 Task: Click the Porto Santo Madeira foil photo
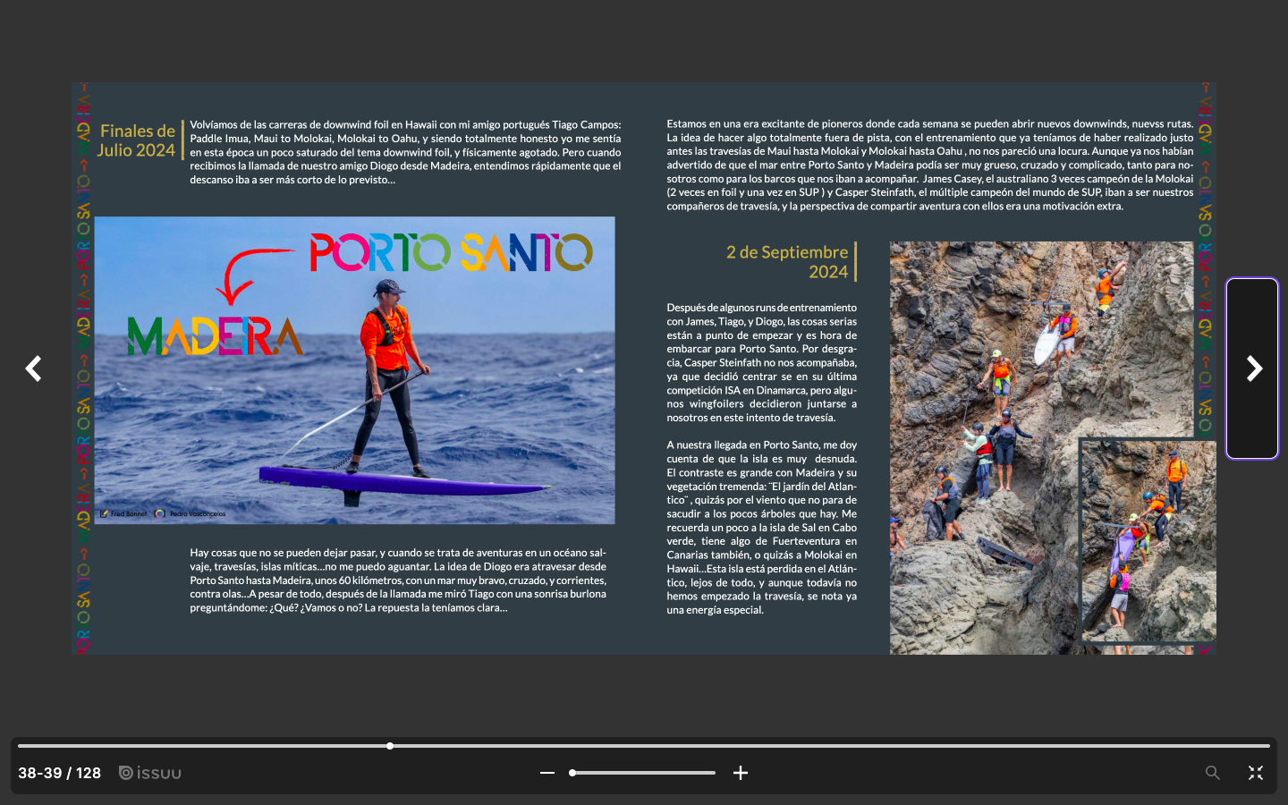tap(354, 370)
